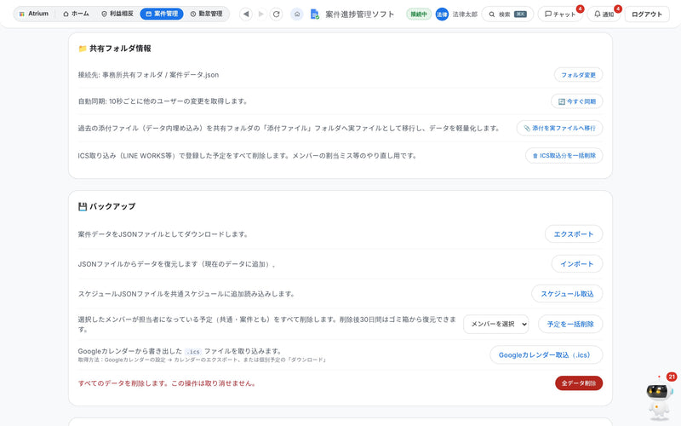Click the バックアップ heading
This screenshot has width=681, height=426.
(107, 206)
